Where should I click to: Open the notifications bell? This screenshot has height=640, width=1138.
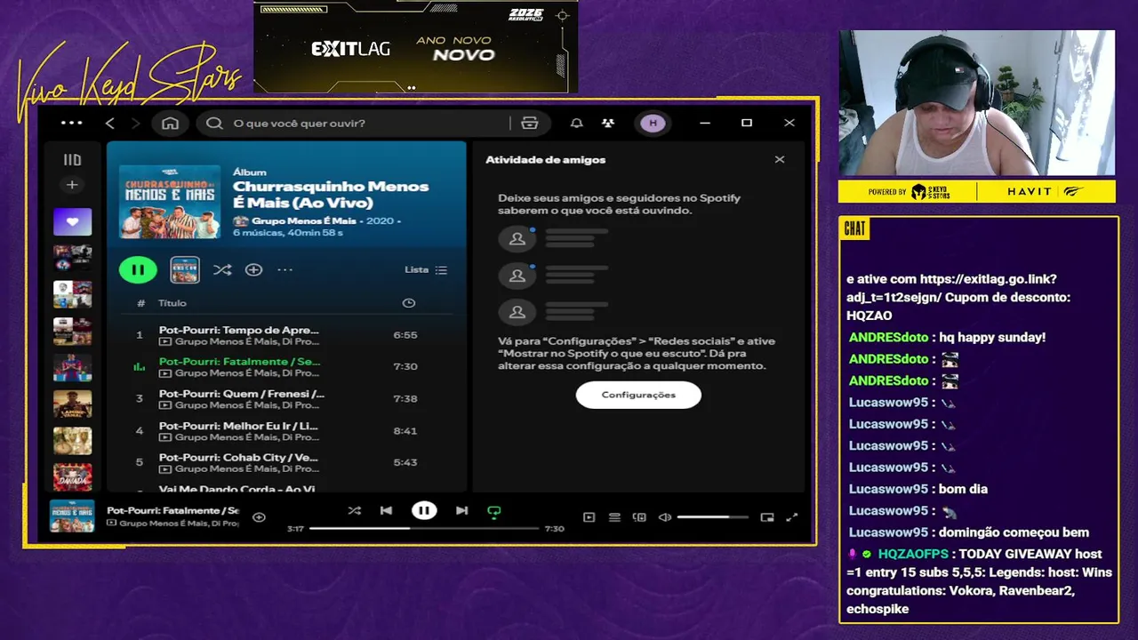576,124
